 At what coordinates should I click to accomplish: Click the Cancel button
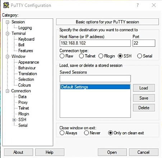pos(144,152)
